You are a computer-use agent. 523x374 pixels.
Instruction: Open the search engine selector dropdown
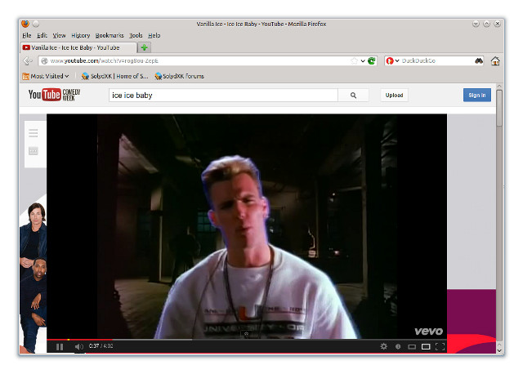[392, 61]
